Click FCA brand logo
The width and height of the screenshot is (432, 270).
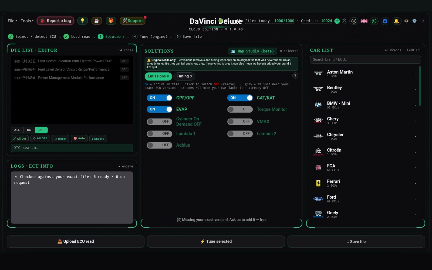click(318, 167)
